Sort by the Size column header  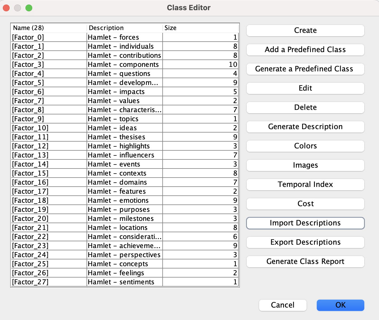pyautogui.click(x=200, y=28)
